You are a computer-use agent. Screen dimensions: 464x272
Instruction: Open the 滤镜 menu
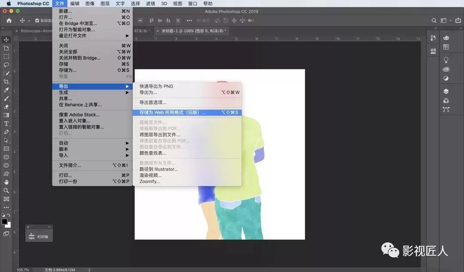pos(150,3)
